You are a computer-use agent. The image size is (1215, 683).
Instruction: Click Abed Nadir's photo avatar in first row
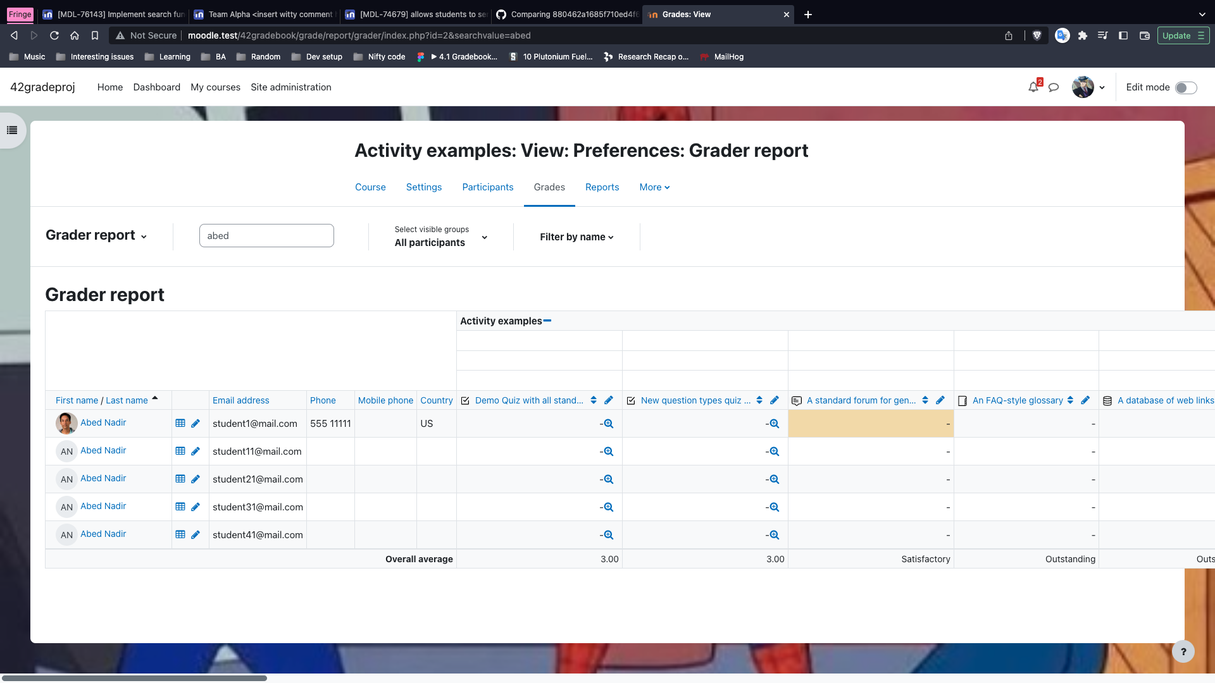click(66, 423)
